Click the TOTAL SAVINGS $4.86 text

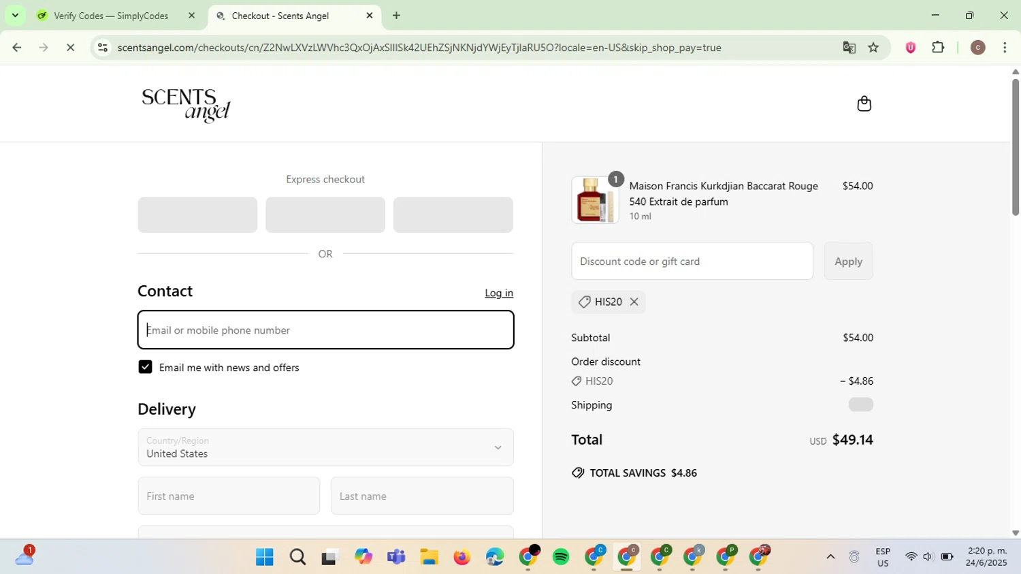[643, 473]
